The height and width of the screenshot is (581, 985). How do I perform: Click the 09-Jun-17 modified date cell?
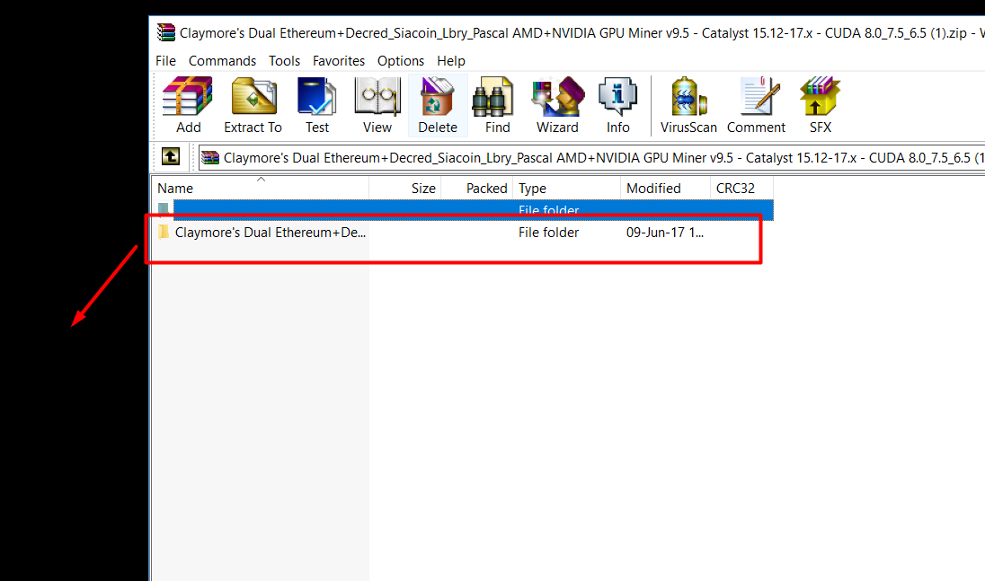click(665, 233)
